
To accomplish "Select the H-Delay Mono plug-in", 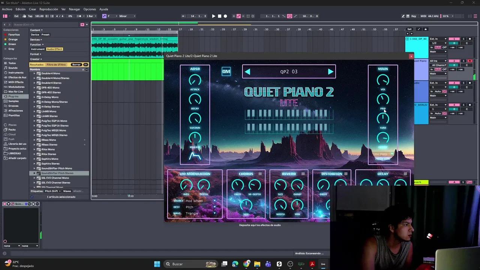I will click(50, 97).
